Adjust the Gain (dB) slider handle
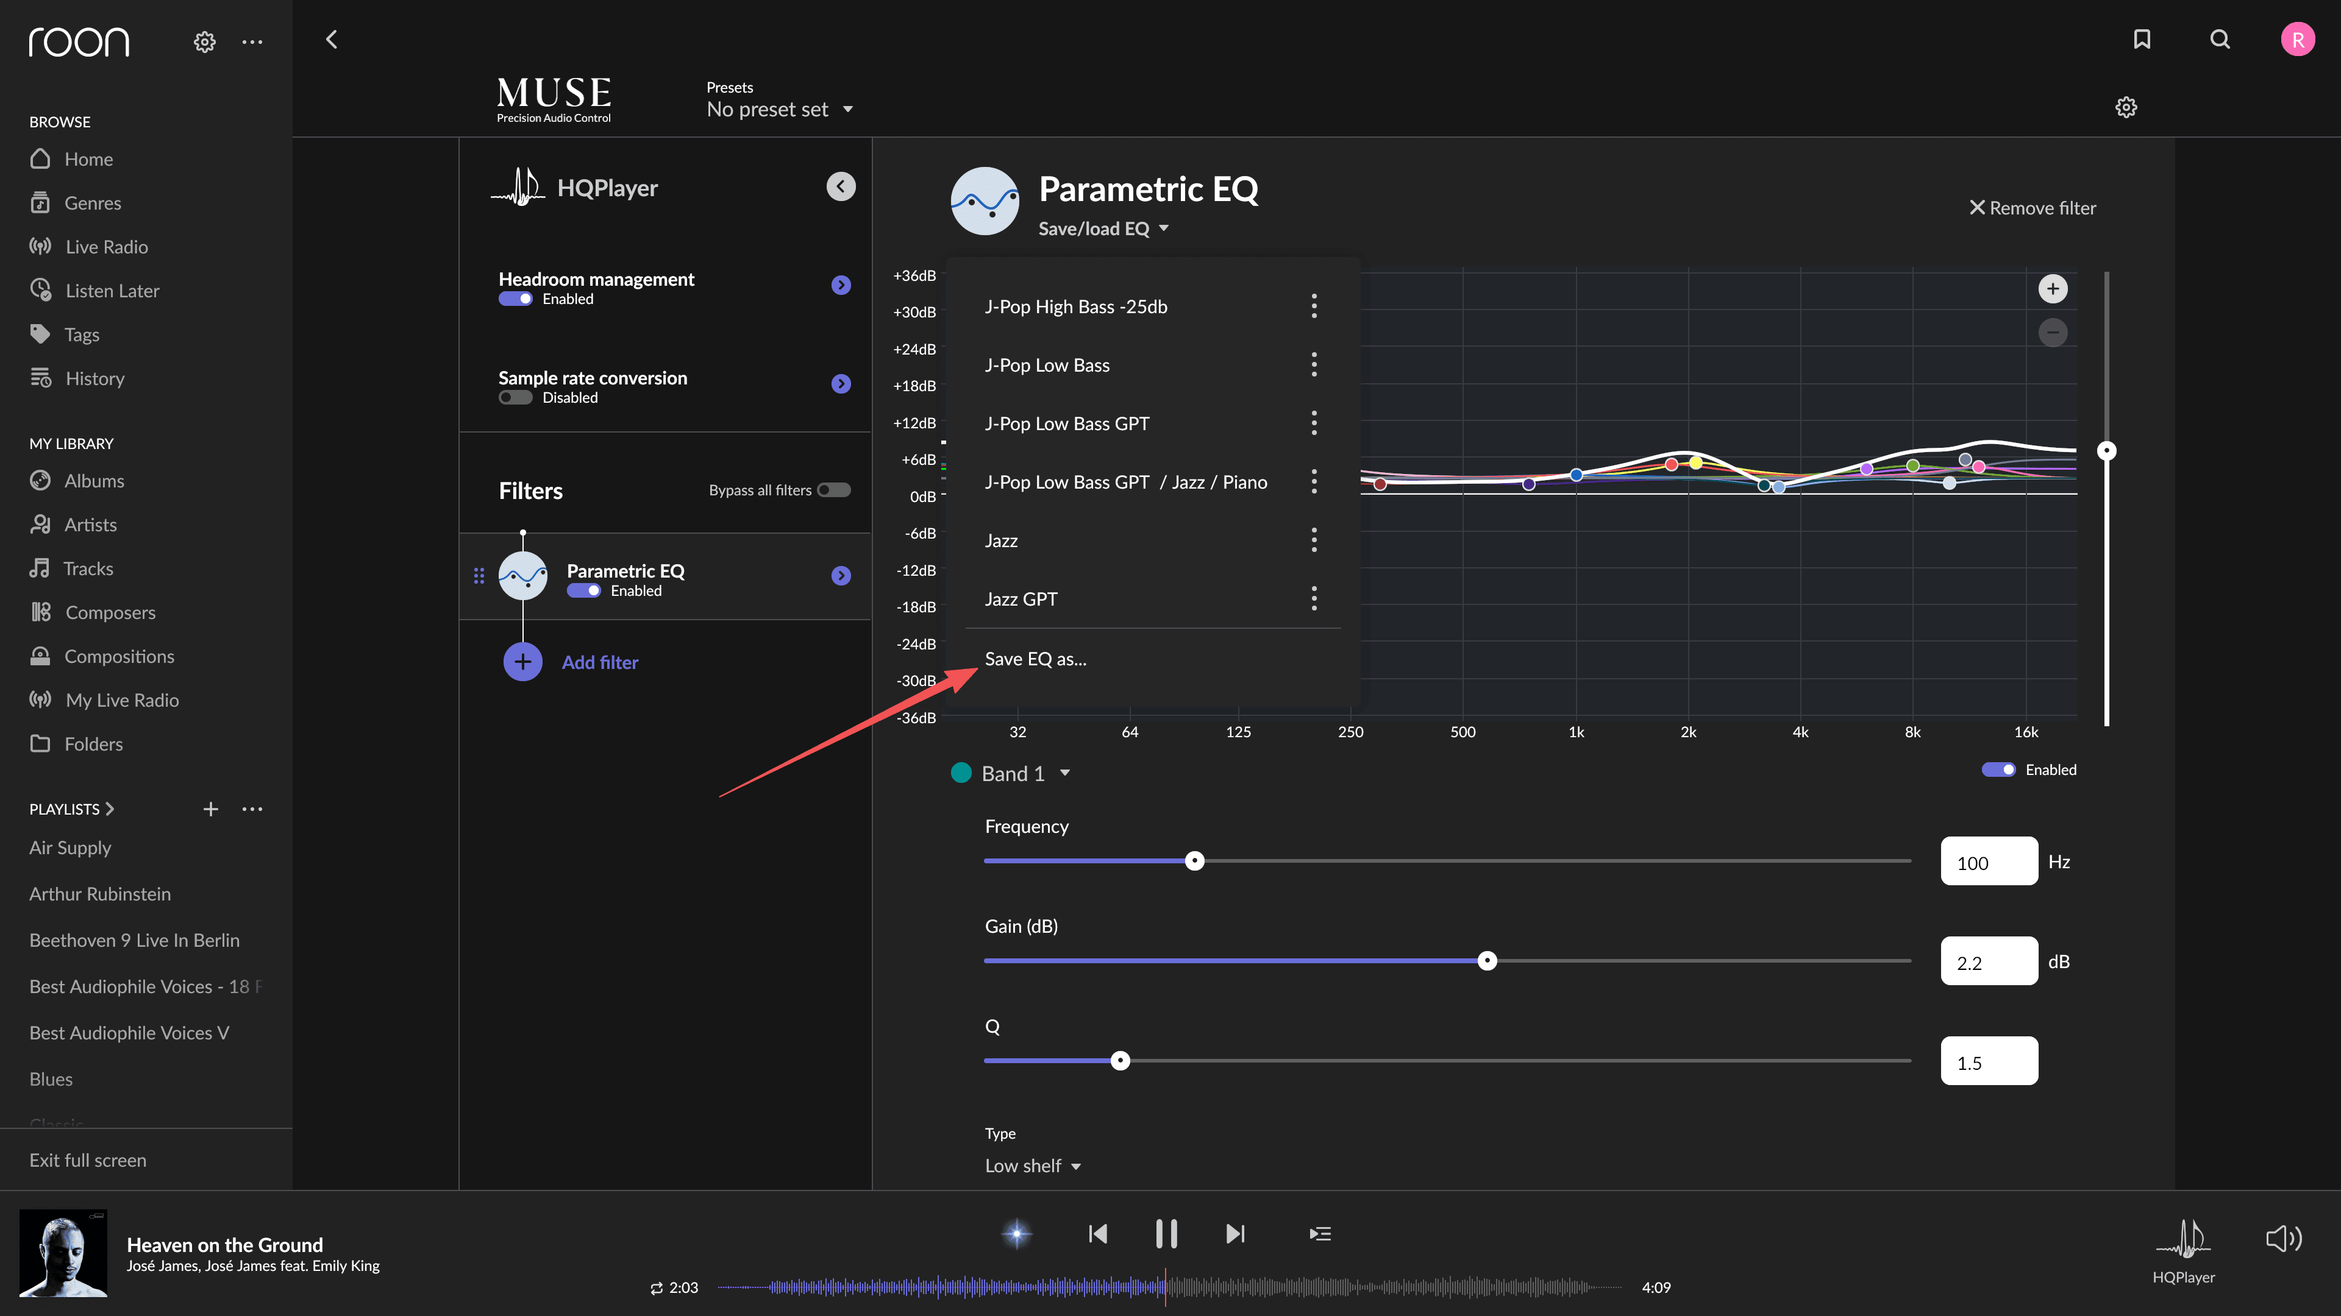 pos(1487,961)
